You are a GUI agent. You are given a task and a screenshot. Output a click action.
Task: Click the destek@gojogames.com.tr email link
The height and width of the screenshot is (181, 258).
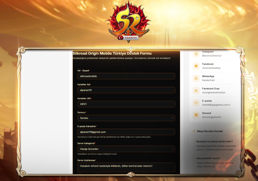(x=216, y=105)
